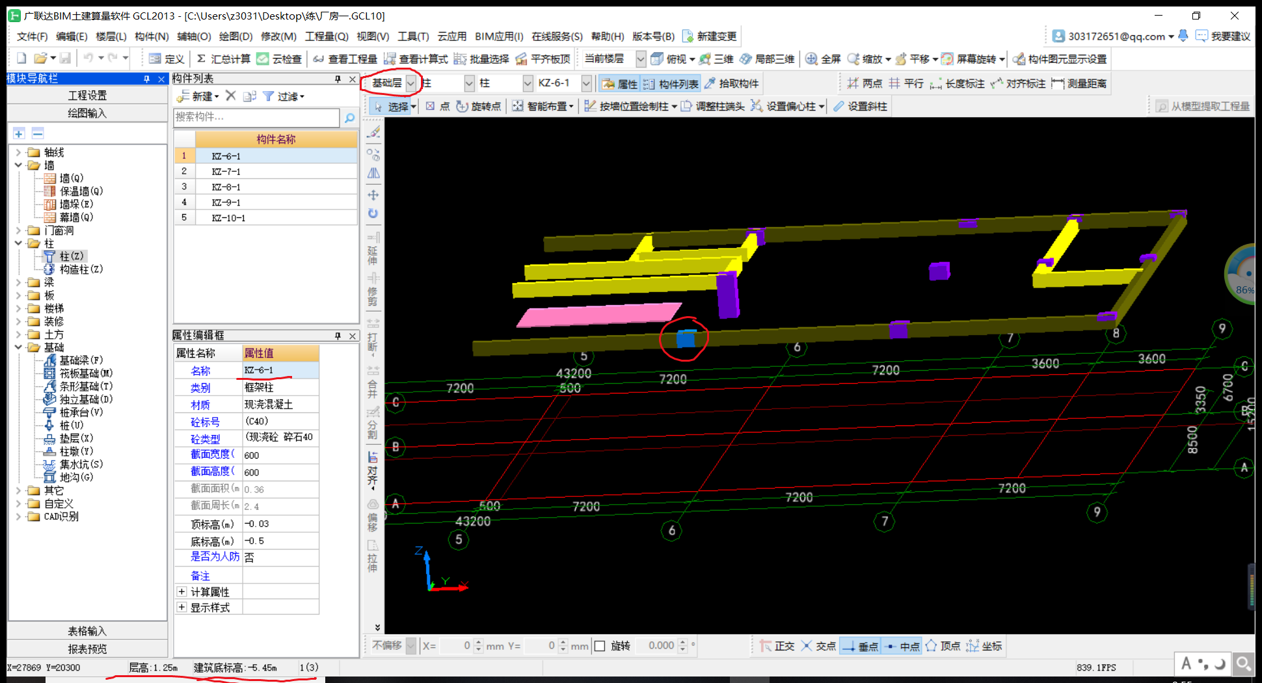
Task: Activate 测量距离 measure distance tool
Action: coord(1079,83)
